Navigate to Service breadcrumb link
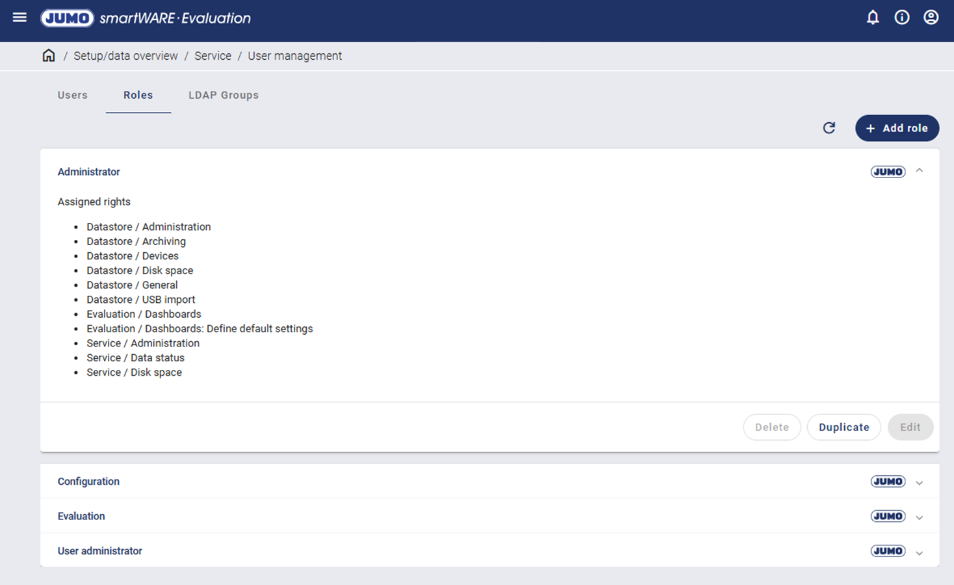954x585 pixels. (213, 56)
